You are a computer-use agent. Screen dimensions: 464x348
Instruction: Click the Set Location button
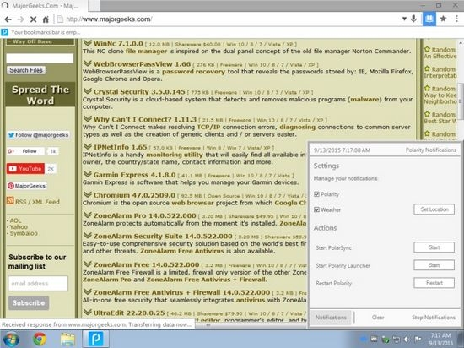(x=434, y=209)
